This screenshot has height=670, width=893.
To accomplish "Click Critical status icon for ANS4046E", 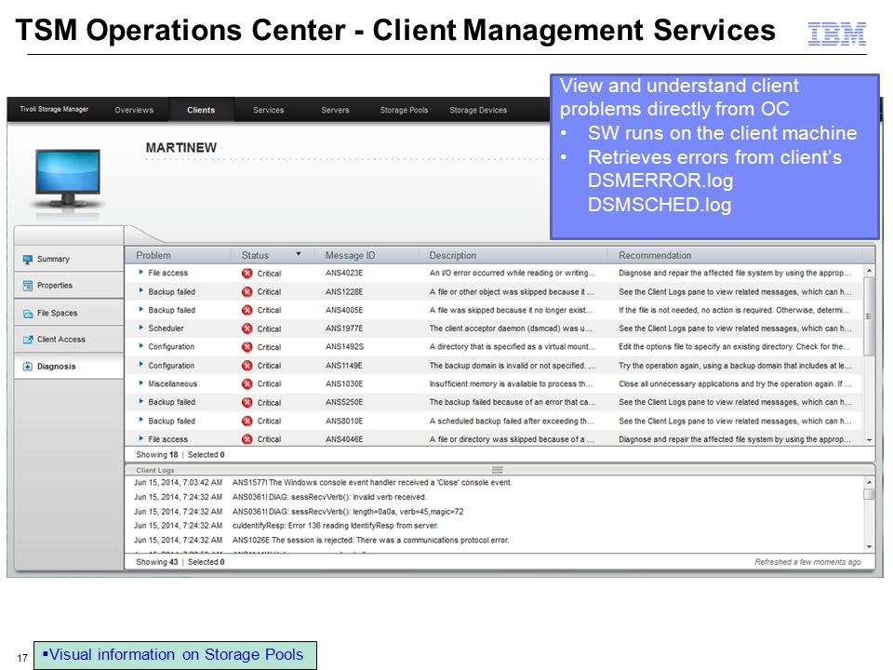I will pyautogui.click(x=247, y=439).
